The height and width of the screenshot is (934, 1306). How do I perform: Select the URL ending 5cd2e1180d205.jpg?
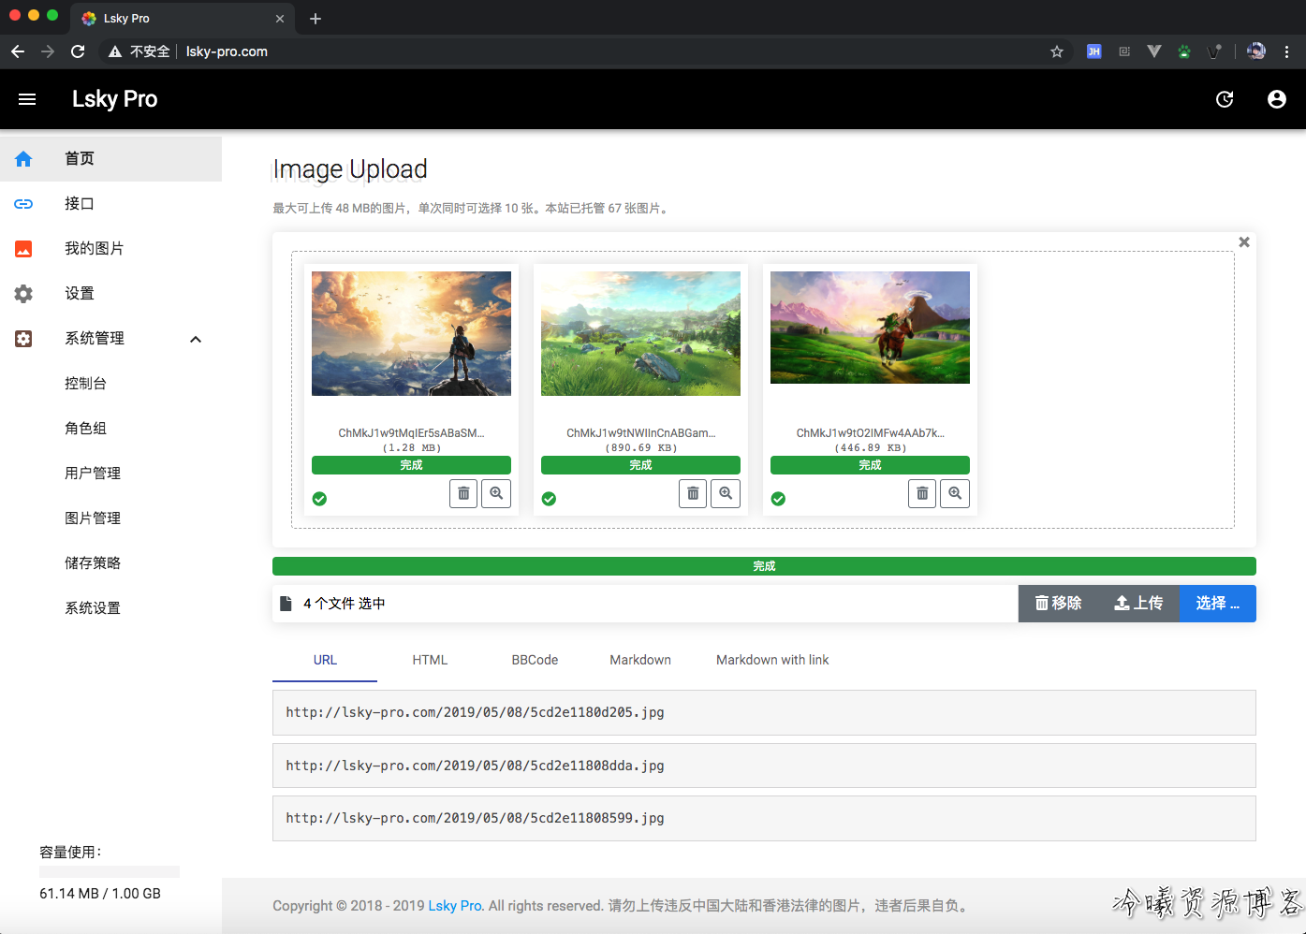764,713
